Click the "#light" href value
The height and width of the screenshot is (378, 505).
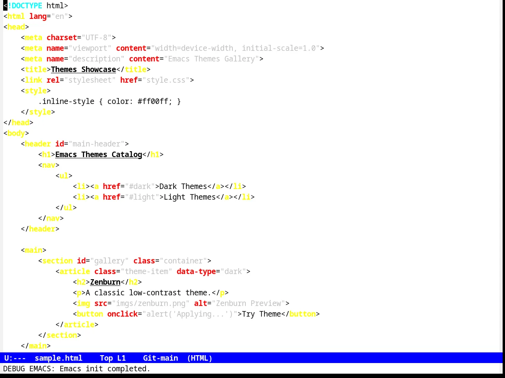pos(142,197)
